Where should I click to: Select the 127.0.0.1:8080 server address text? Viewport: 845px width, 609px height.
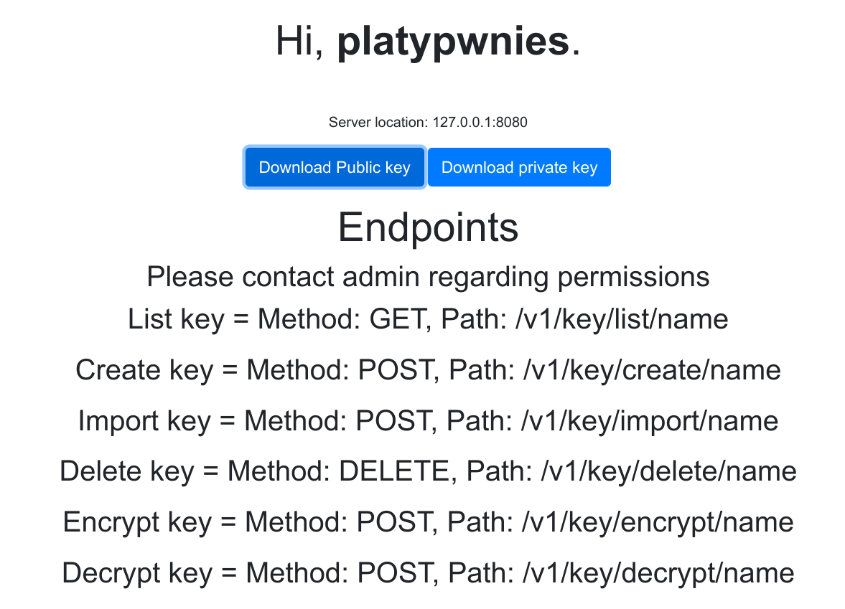point(480,122)
